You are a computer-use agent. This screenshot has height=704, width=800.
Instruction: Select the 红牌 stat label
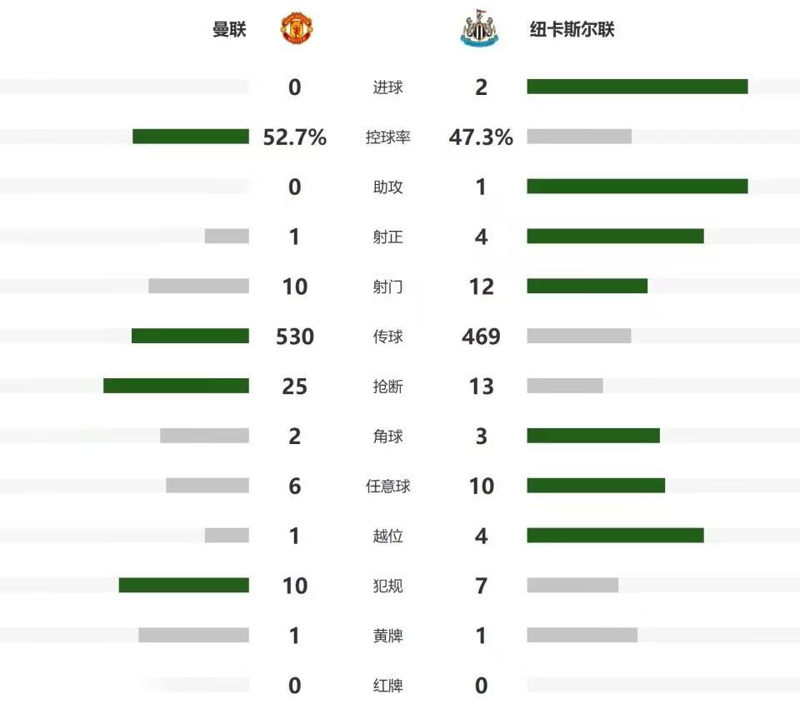[387, 686]
